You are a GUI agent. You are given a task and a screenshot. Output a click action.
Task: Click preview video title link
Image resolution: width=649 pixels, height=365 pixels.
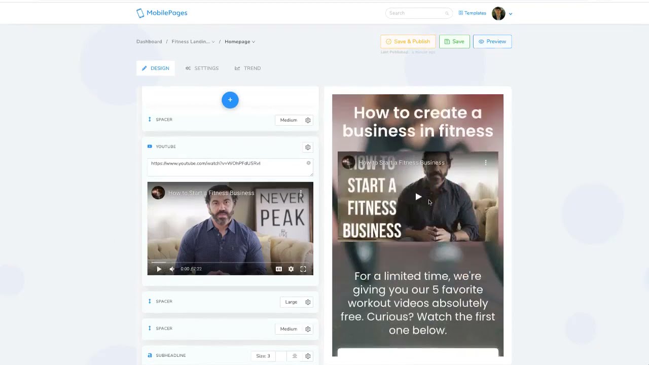(x=402, y=163)
